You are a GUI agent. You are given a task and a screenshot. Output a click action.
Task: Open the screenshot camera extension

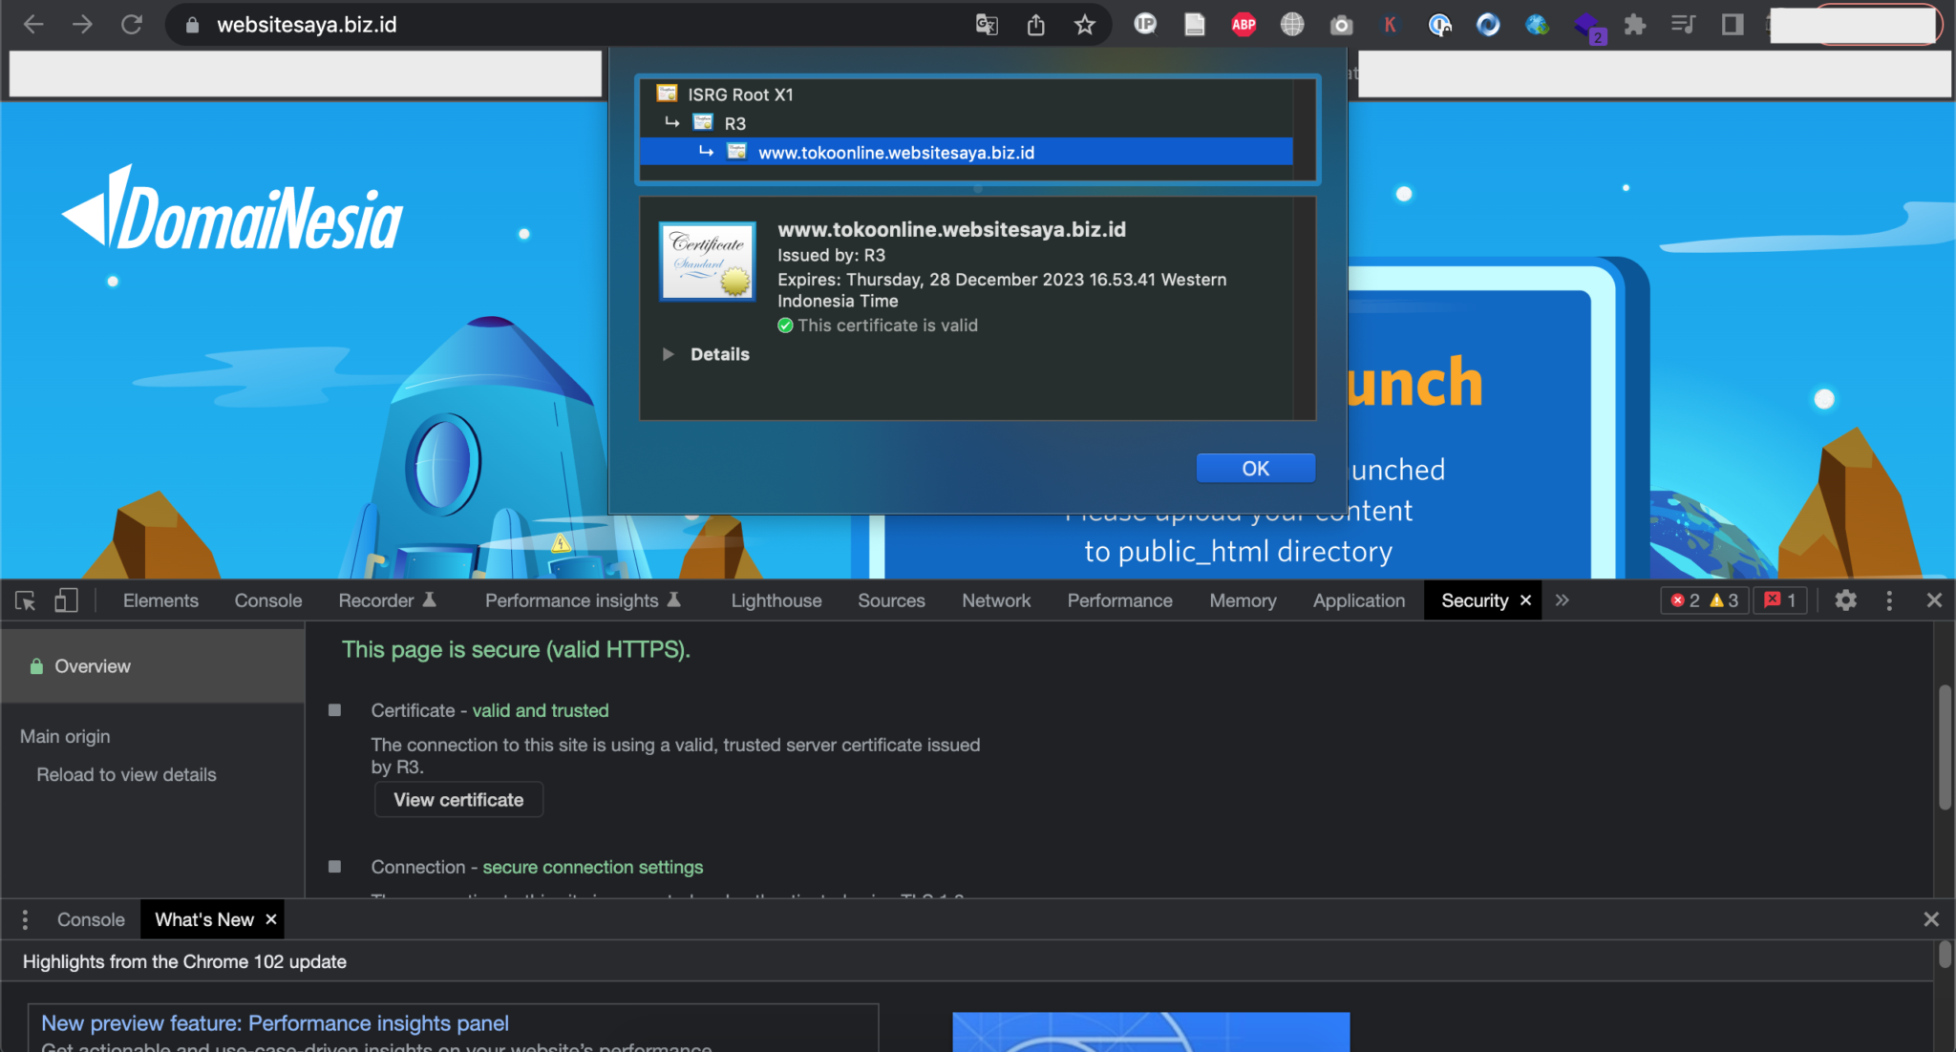(1342, 25)
